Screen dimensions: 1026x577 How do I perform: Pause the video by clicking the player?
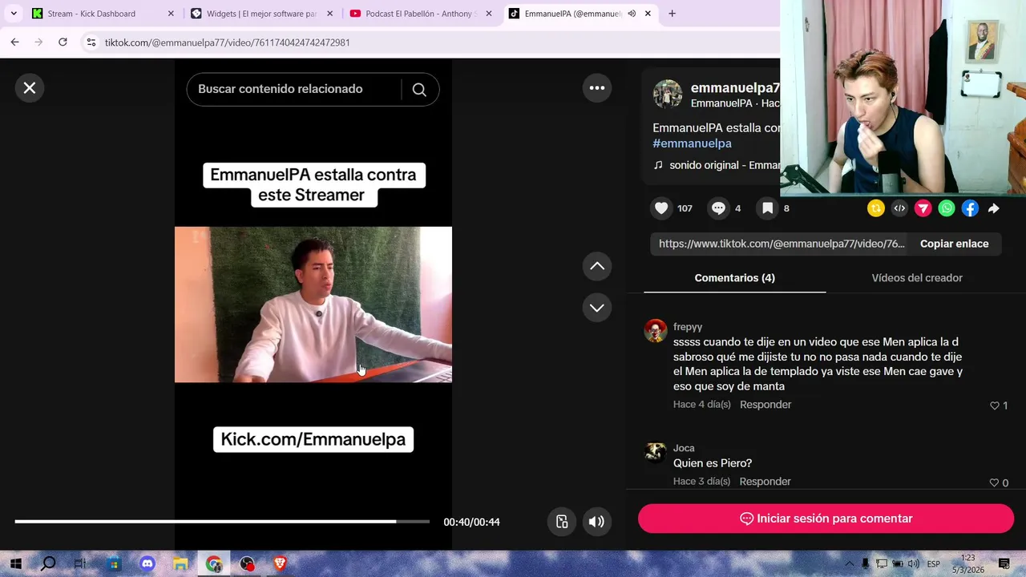click(313, 305)
